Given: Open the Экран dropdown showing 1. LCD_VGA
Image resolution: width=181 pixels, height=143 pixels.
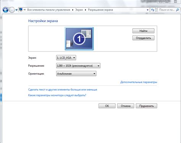Looking at the screenshot, I should click(x=66, y=58).
